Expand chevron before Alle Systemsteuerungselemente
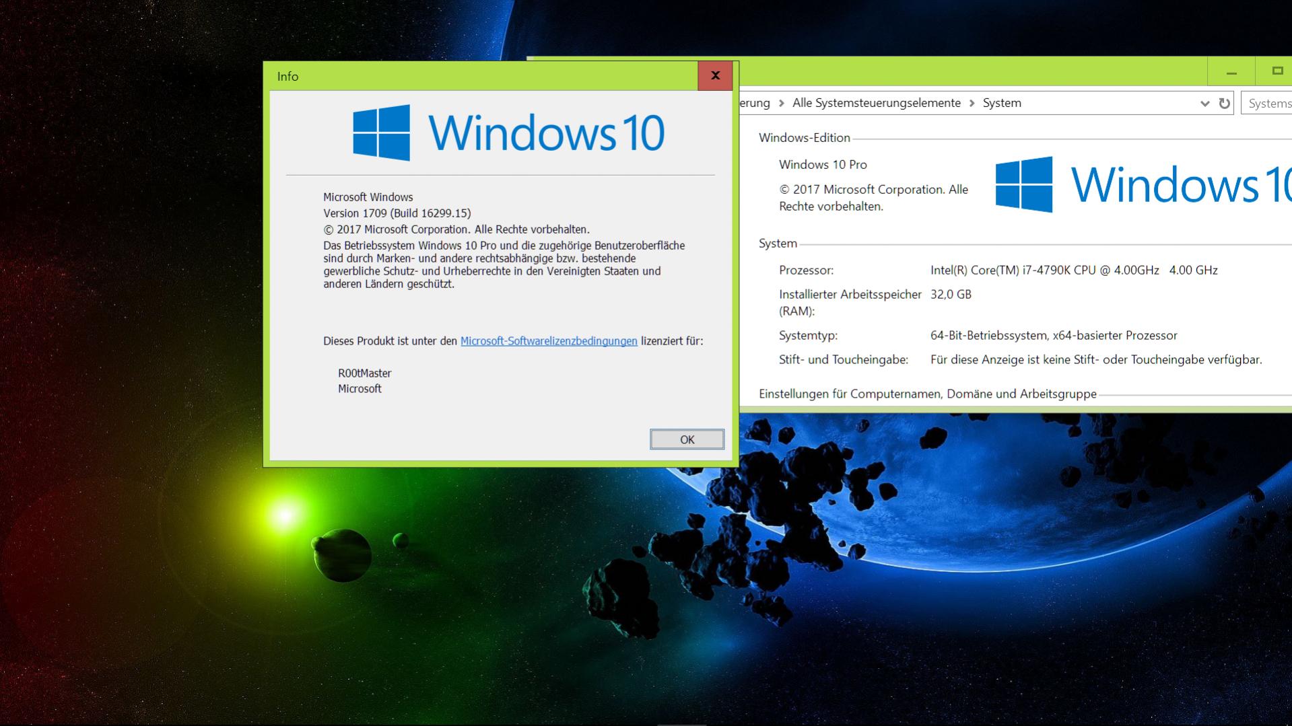The height and width of the screenshot is (726, 1292). [x=781, y=103]
